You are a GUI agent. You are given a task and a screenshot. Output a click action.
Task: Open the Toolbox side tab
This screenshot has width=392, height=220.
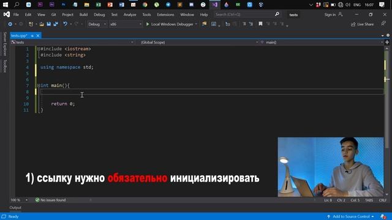point(5,66)
